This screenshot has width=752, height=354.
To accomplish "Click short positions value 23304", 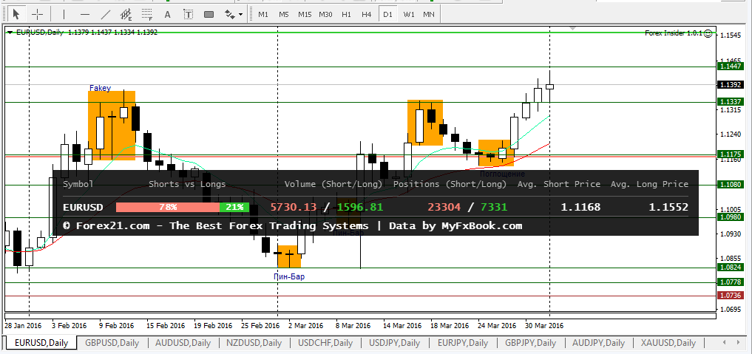I will 444,208.
